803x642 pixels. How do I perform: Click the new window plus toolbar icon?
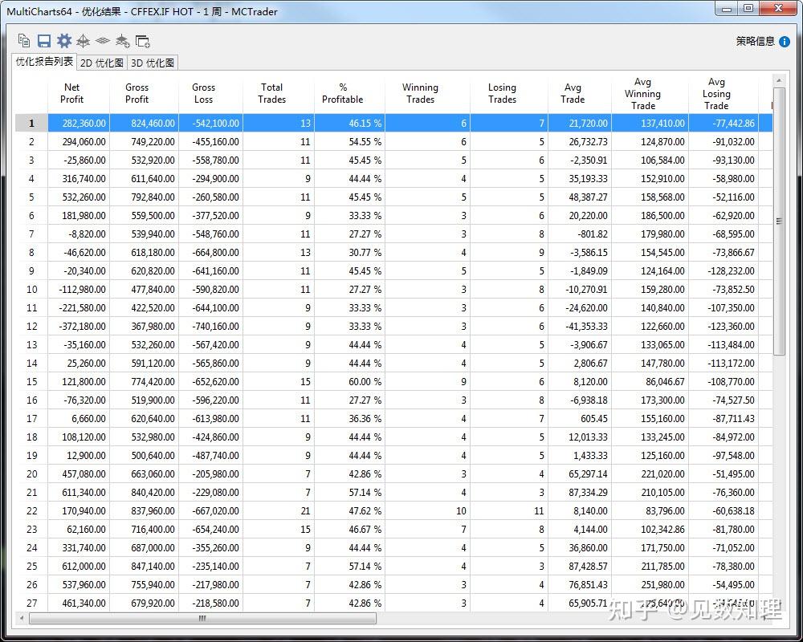pyautogui.click(x=142, y=41)
